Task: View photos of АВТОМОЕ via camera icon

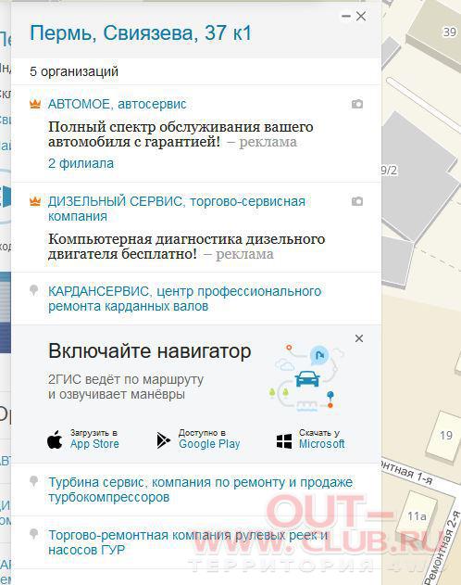Action: pos(357,104)
